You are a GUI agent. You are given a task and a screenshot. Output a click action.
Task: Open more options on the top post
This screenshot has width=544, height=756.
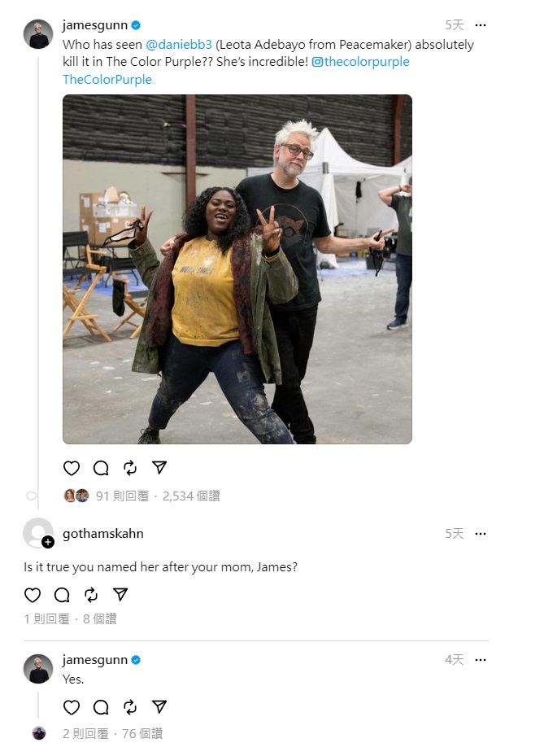click(481, 25)
